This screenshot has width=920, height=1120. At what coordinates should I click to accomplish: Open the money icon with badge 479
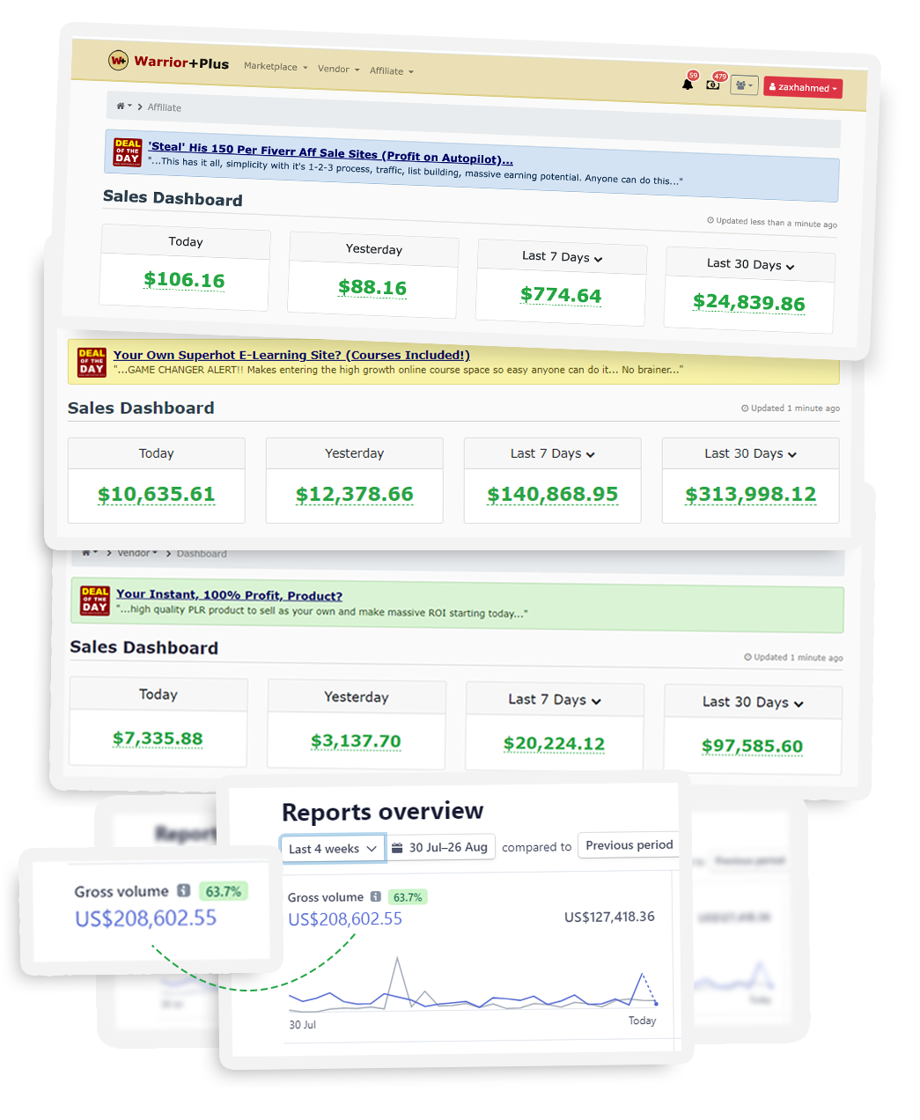click(713, 85)
